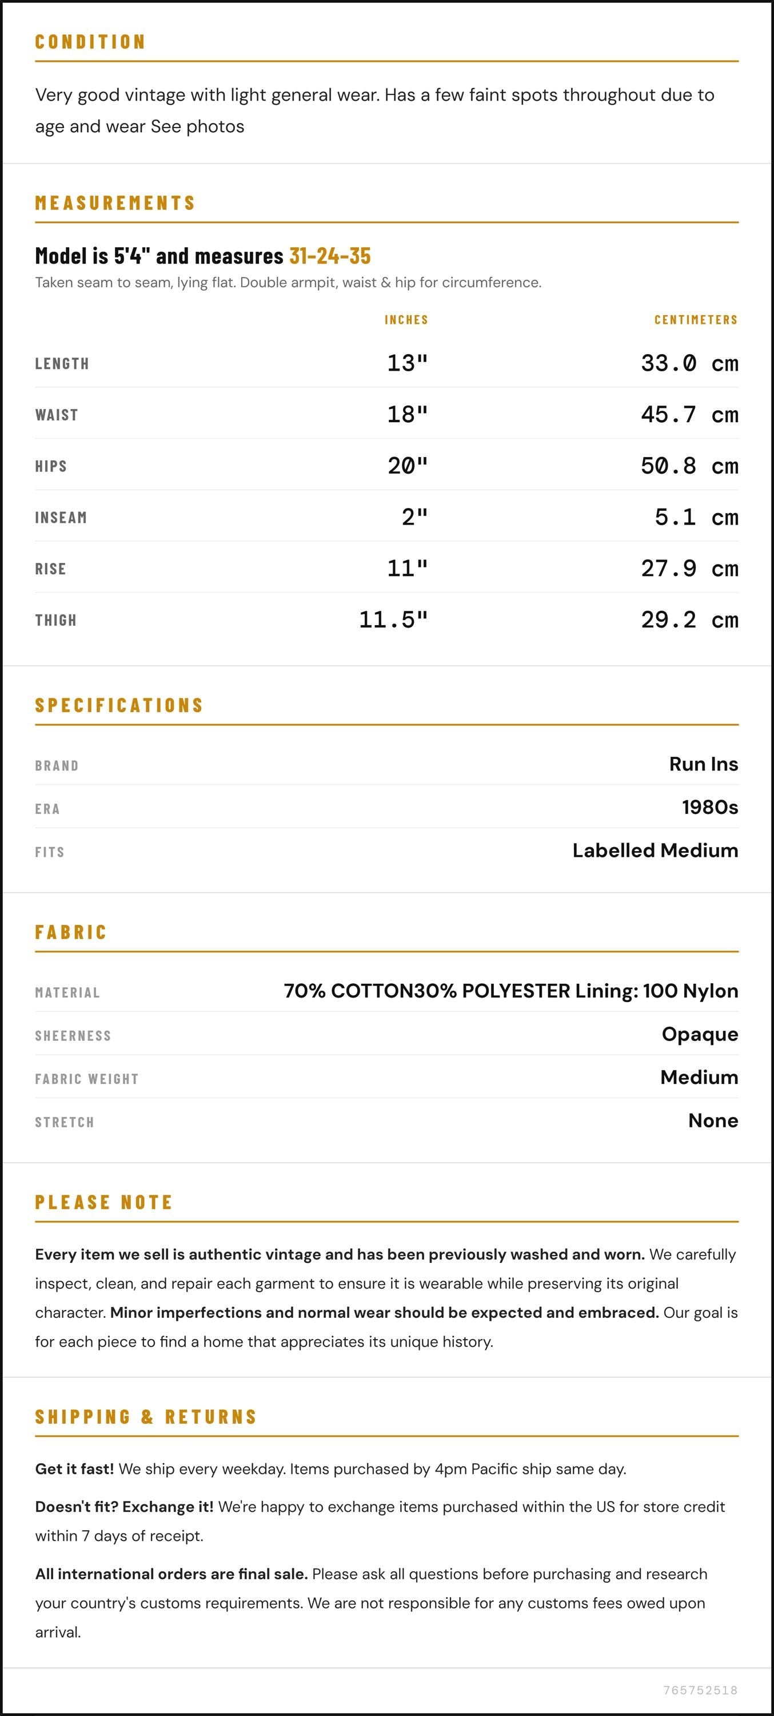
Task: Click the Opaque sheerness value
Action: click(700, 1035)
